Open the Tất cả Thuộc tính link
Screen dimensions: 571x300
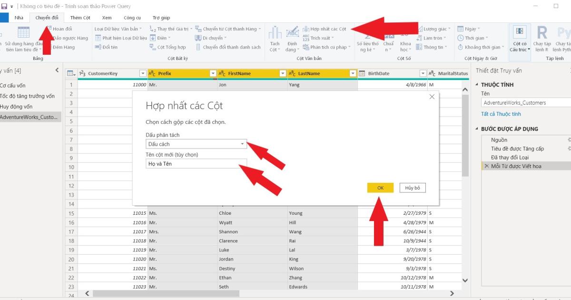pos(501,114)
